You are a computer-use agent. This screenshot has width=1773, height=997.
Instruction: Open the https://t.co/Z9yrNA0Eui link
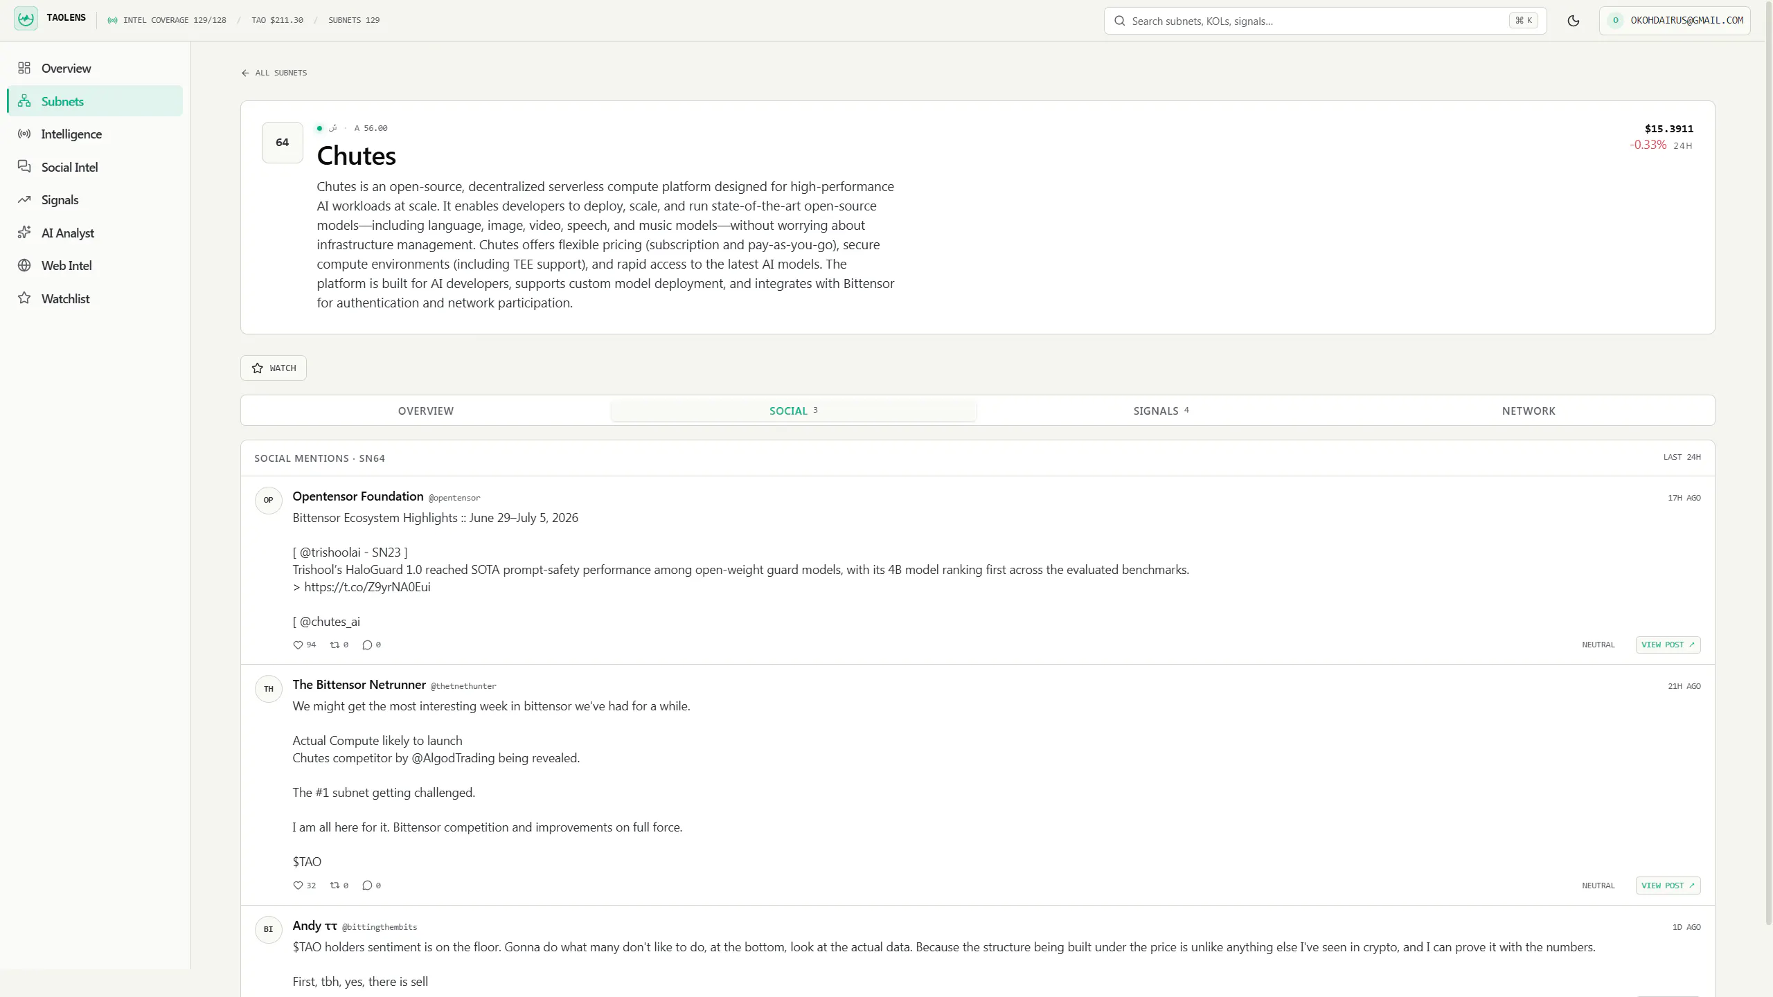point(367,587)
